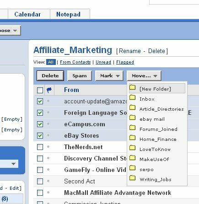Toggle the select-all checkbox in header
This screenshot has width=199, height=204.
(40, 90)
